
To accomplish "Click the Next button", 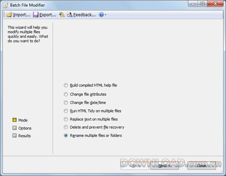I will coord(165,166).
